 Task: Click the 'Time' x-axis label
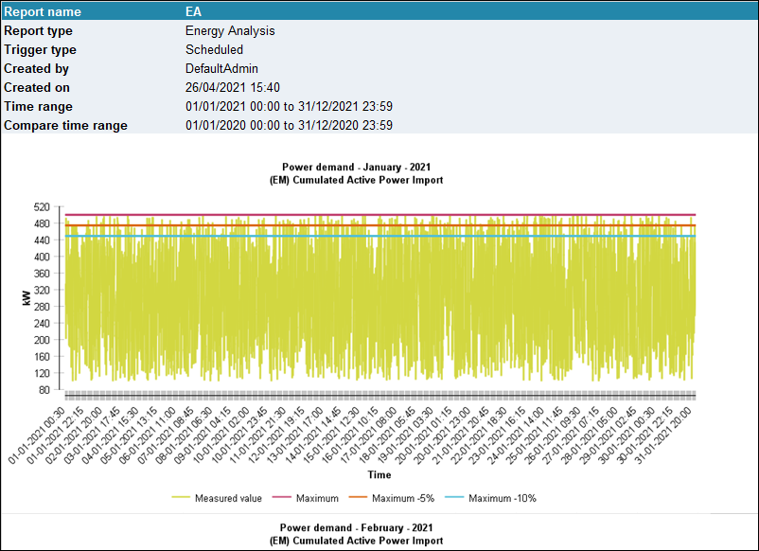click(x=379, y=474)
